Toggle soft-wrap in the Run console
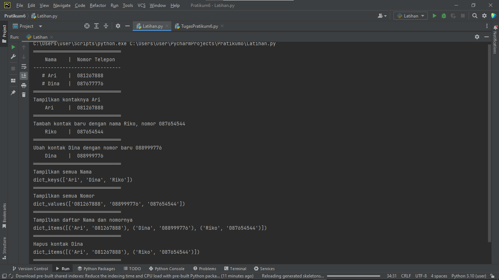This screenshot has height=280, width=499. pyautogui.click(x=24, y=66)
